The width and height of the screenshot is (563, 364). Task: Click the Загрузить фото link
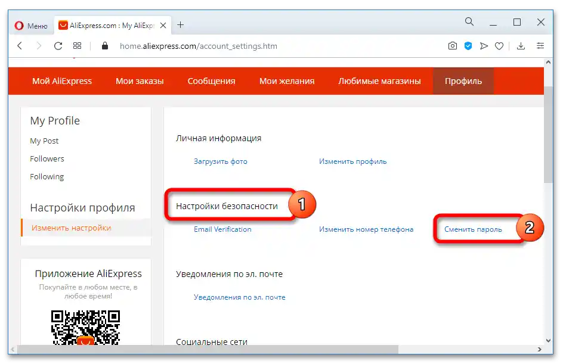click(221, 161)
